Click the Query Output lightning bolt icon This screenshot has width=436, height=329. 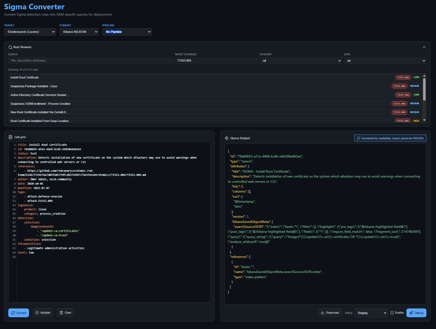tap(227, 138)
